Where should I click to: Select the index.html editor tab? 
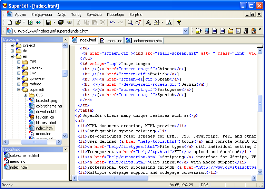pyautogui.click(x=84, y=40)
